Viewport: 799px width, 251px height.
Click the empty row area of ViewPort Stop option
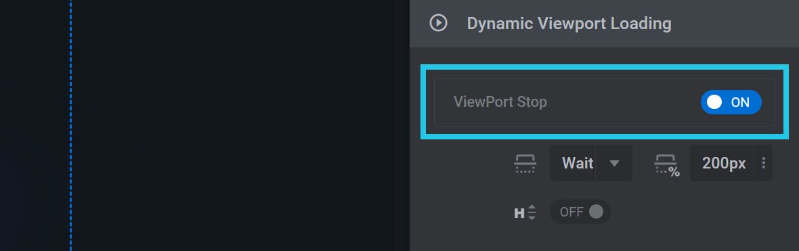click(x=623, y=102)
